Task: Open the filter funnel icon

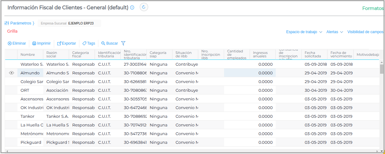Action: click(x=123, y=43)
